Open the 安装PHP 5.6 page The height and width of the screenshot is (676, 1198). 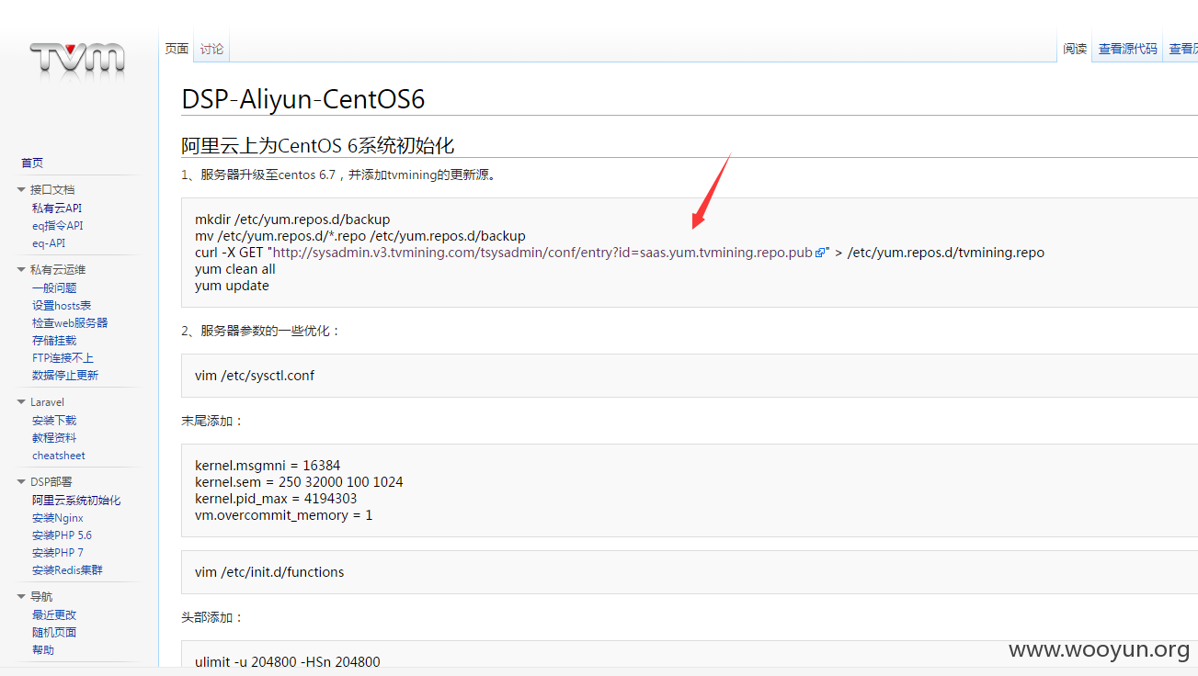pyautogui.click(x=62, y=535)
